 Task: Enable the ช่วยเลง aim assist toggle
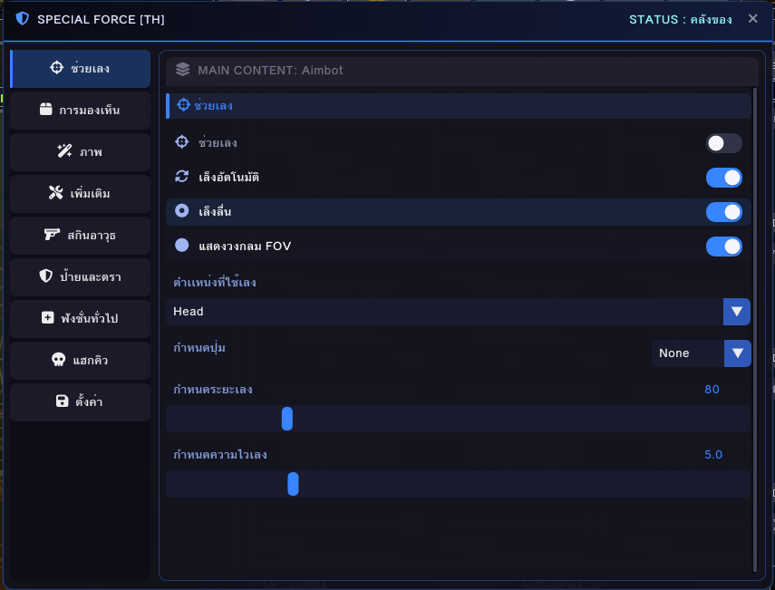724,143
